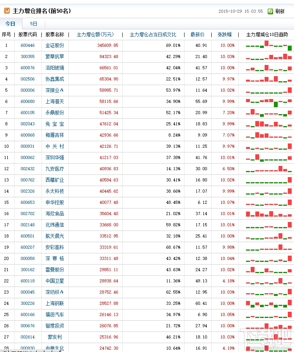The image size is (294, 352).
Task: Sort by 最新价 column header
Action: coord(198,34)
